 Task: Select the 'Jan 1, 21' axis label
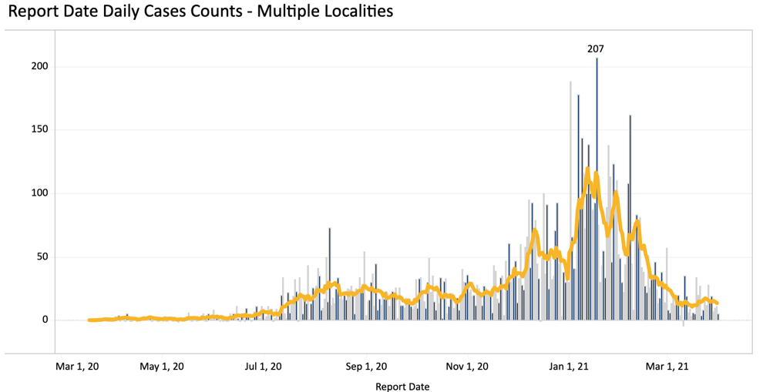569,367
